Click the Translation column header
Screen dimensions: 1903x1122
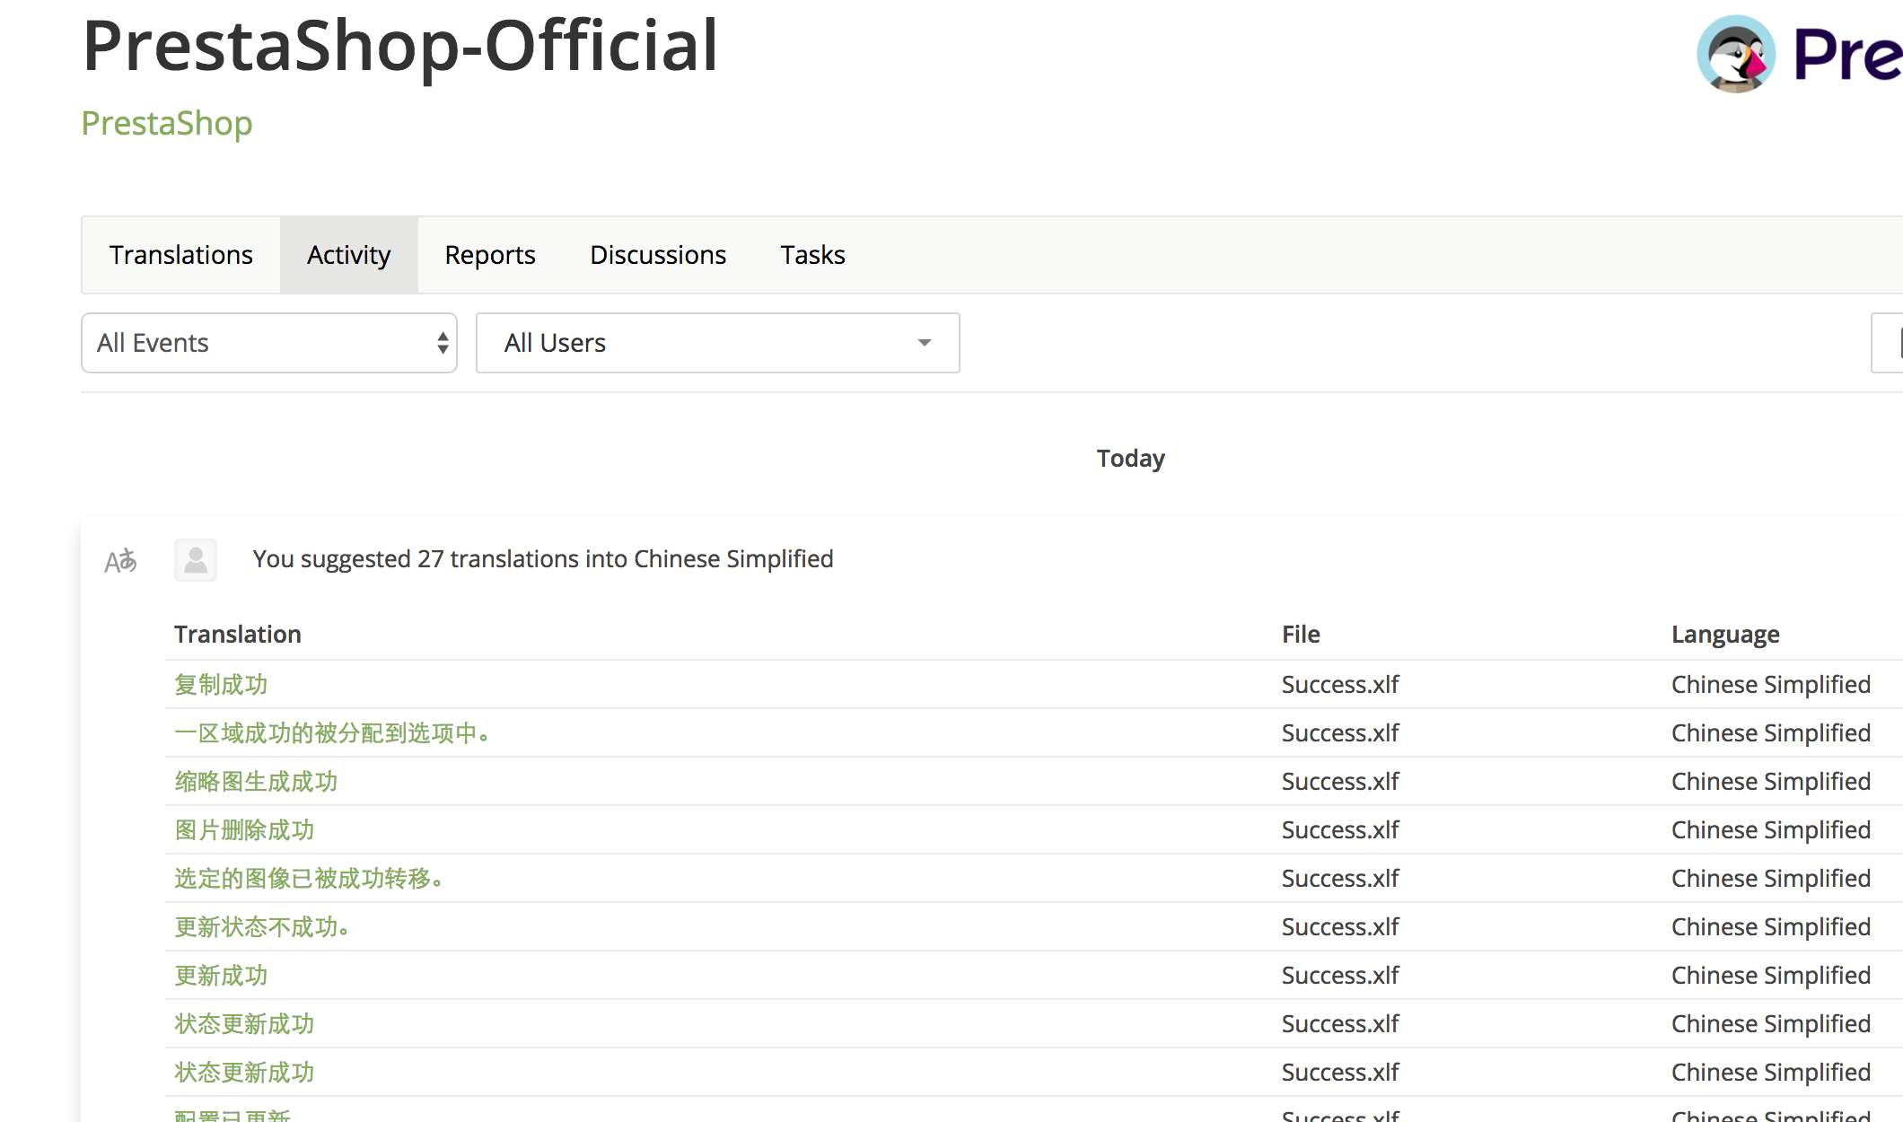238,635
